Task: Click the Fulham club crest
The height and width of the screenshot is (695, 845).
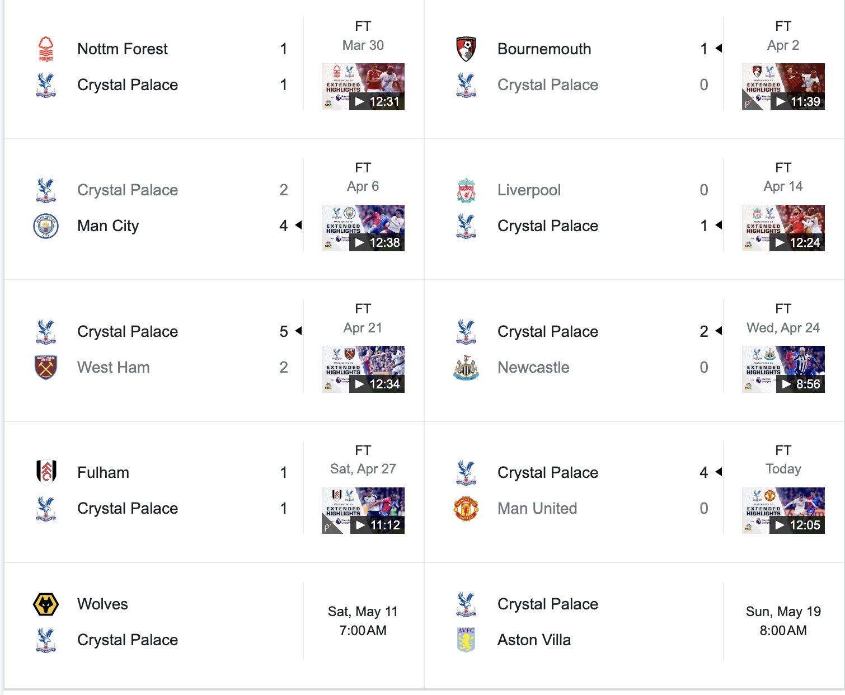Action: coord(46,472)
